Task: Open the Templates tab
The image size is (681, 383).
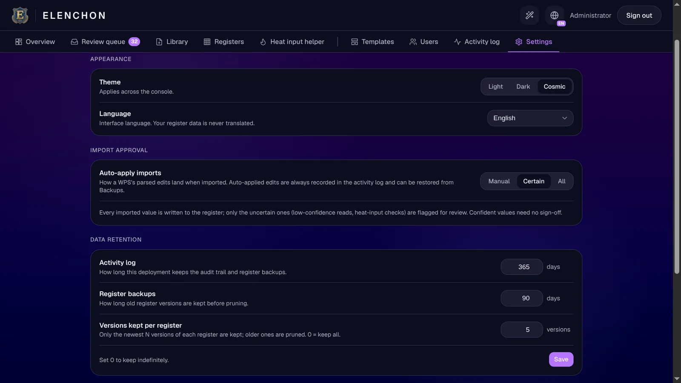Action: click(x=372, y=42)
